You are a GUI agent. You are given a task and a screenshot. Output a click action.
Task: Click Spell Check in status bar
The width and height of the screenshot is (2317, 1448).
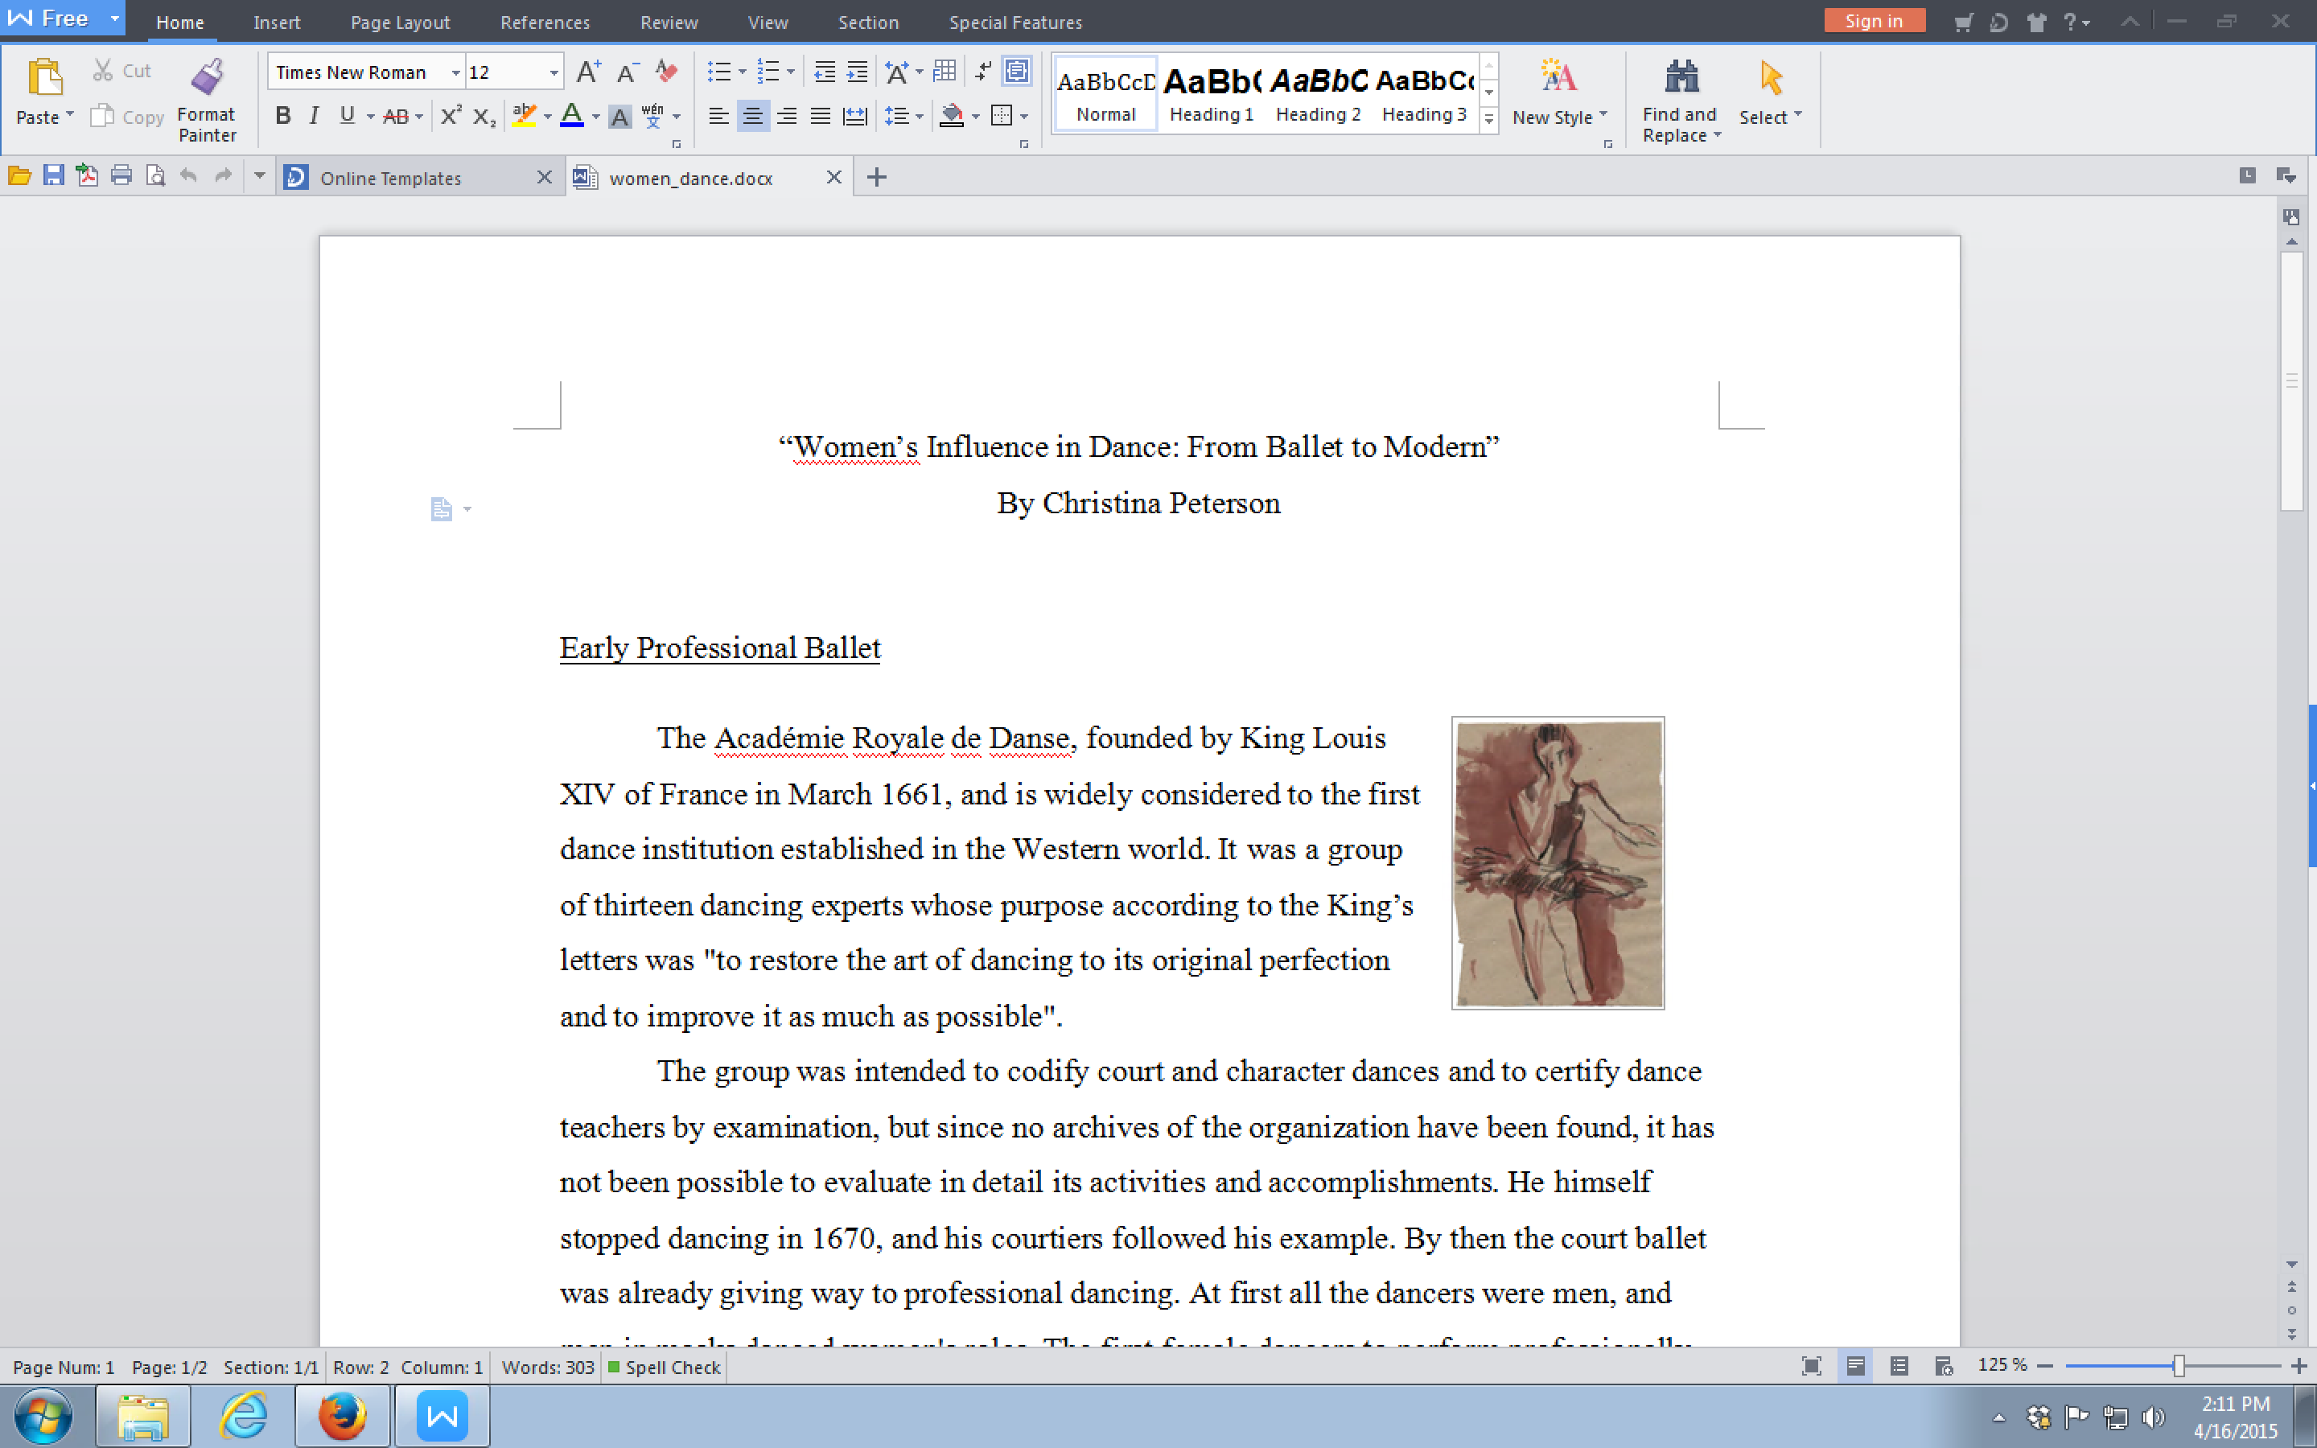665,1368
